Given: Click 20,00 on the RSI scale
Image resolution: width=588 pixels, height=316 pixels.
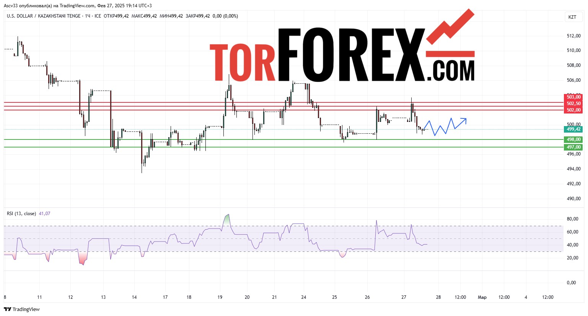Looking at the screenshot, I should point(572,258).
